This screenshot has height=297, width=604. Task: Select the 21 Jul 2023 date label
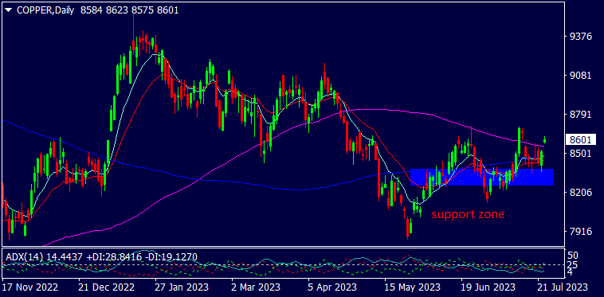tap(563, 287)
